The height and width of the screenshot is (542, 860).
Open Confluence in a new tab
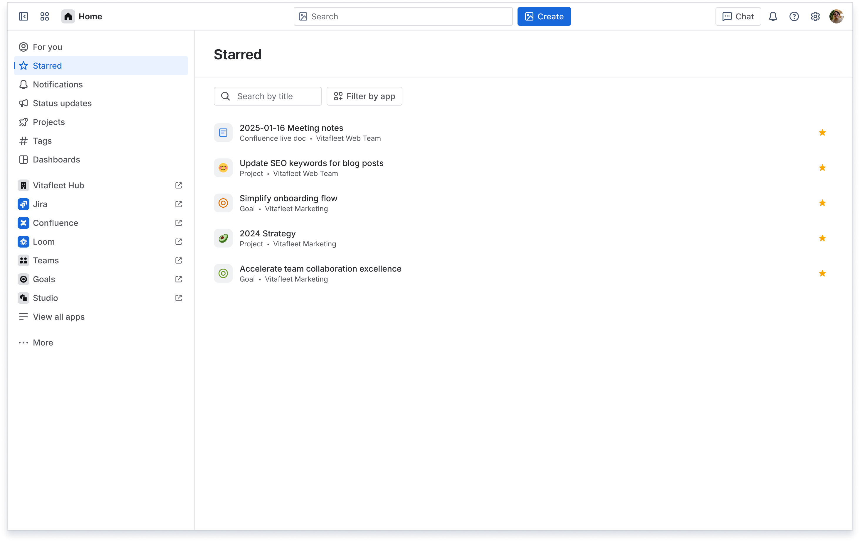(x=178, y=223)
